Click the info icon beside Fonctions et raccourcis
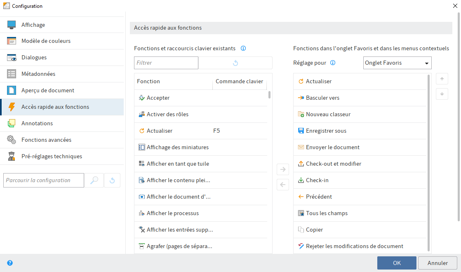 click(243, 48)
